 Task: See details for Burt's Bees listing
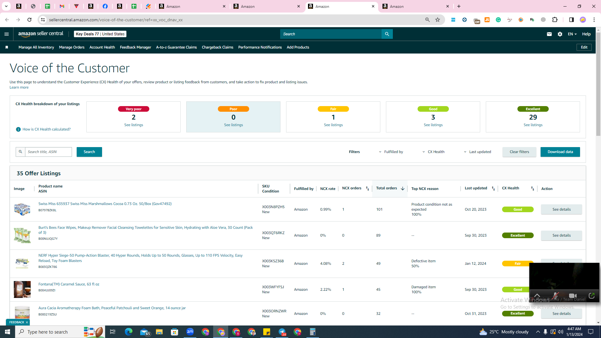[x=562, y=235]
